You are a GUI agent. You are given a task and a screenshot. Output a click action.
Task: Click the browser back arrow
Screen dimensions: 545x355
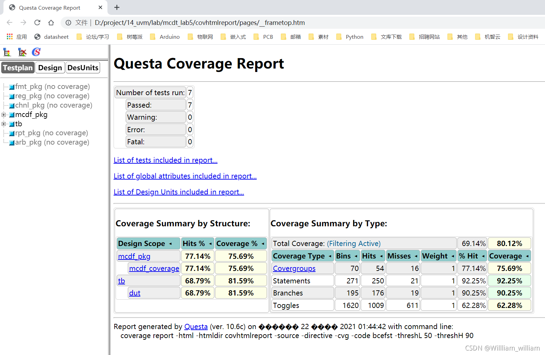coord(9,22)
